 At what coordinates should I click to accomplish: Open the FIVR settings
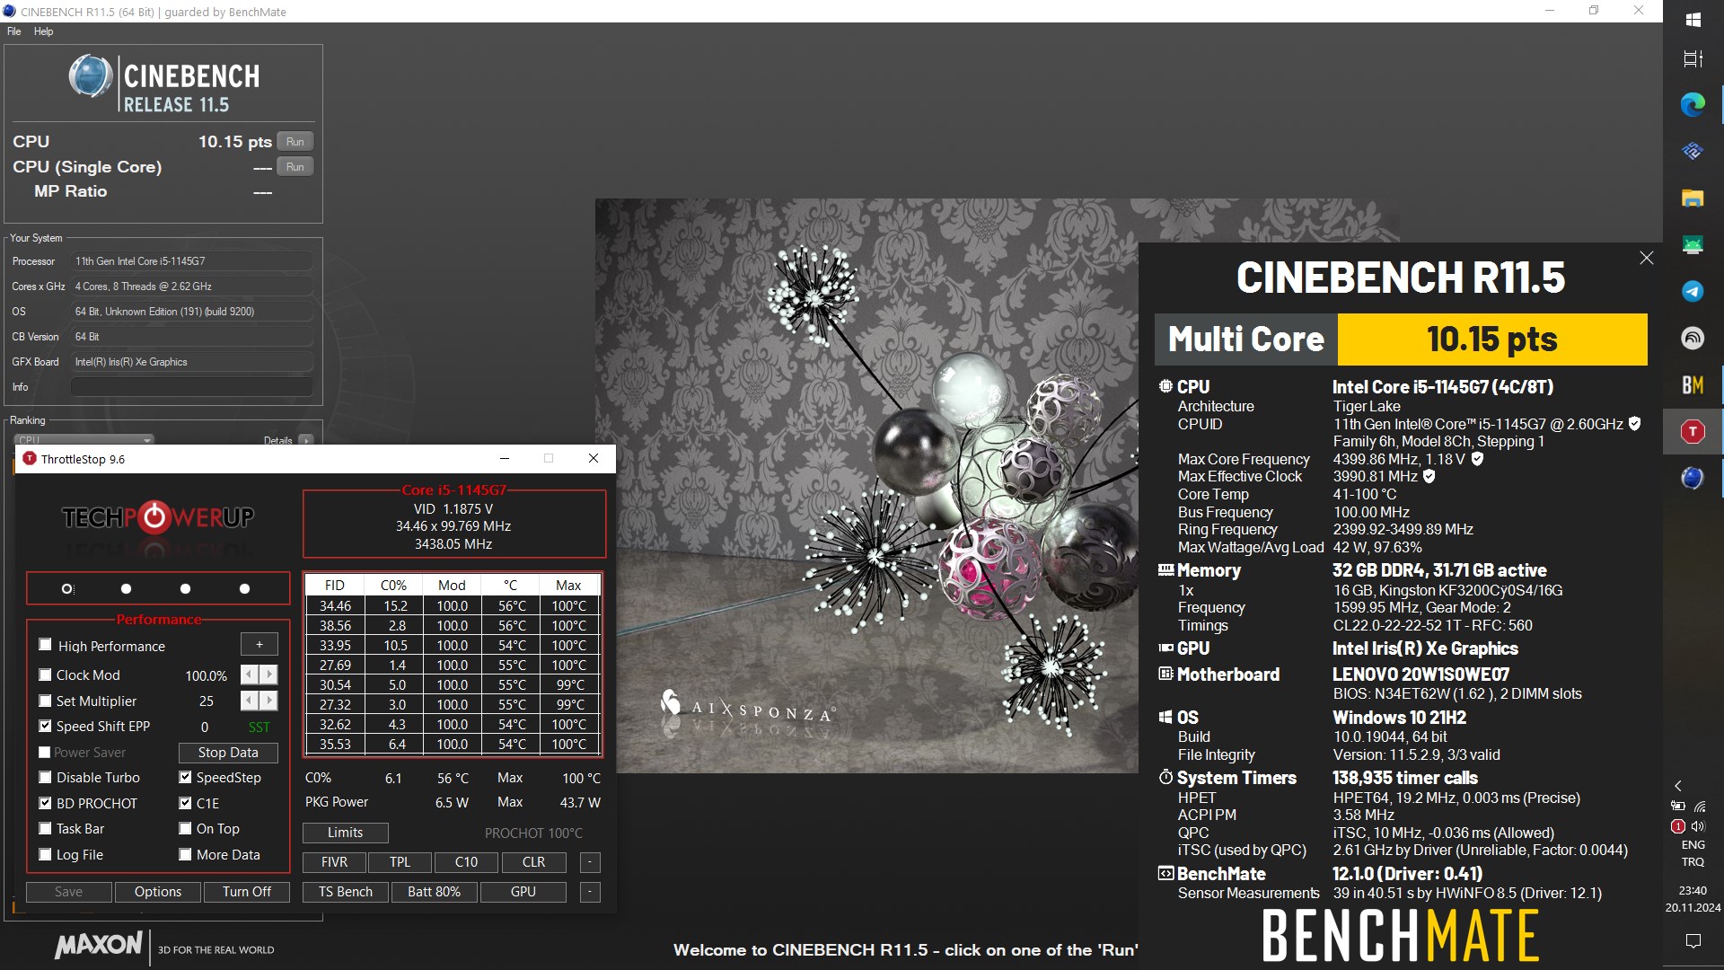[x=334, y=862]
